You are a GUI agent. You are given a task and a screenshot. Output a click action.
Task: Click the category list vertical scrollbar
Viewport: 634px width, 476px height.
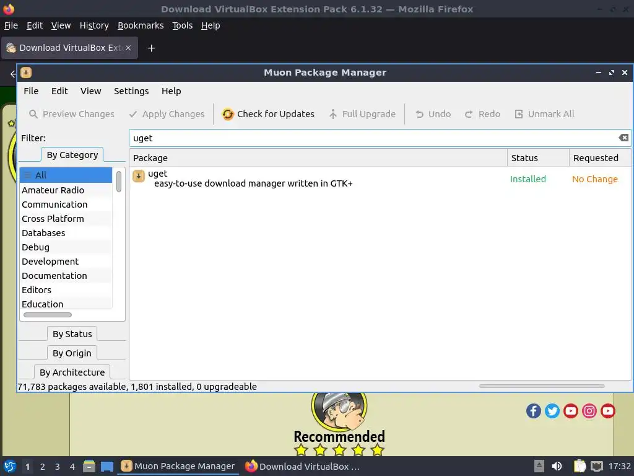pos(119,182)
